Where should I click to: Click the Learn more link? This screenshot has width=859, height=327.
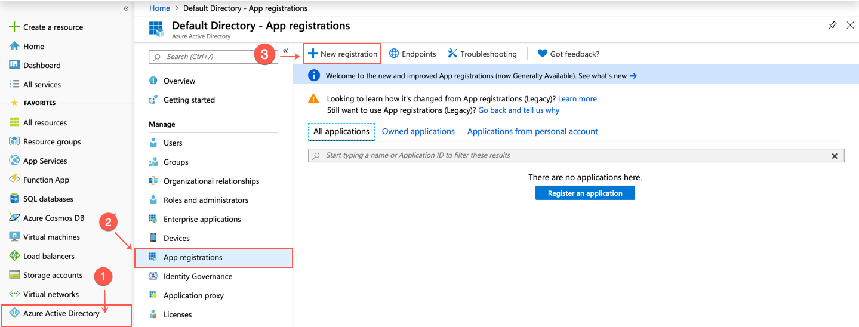577,98
